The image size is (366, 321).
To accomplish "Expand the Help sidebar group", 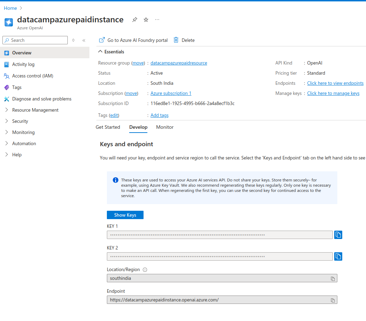I will (7, 155).
